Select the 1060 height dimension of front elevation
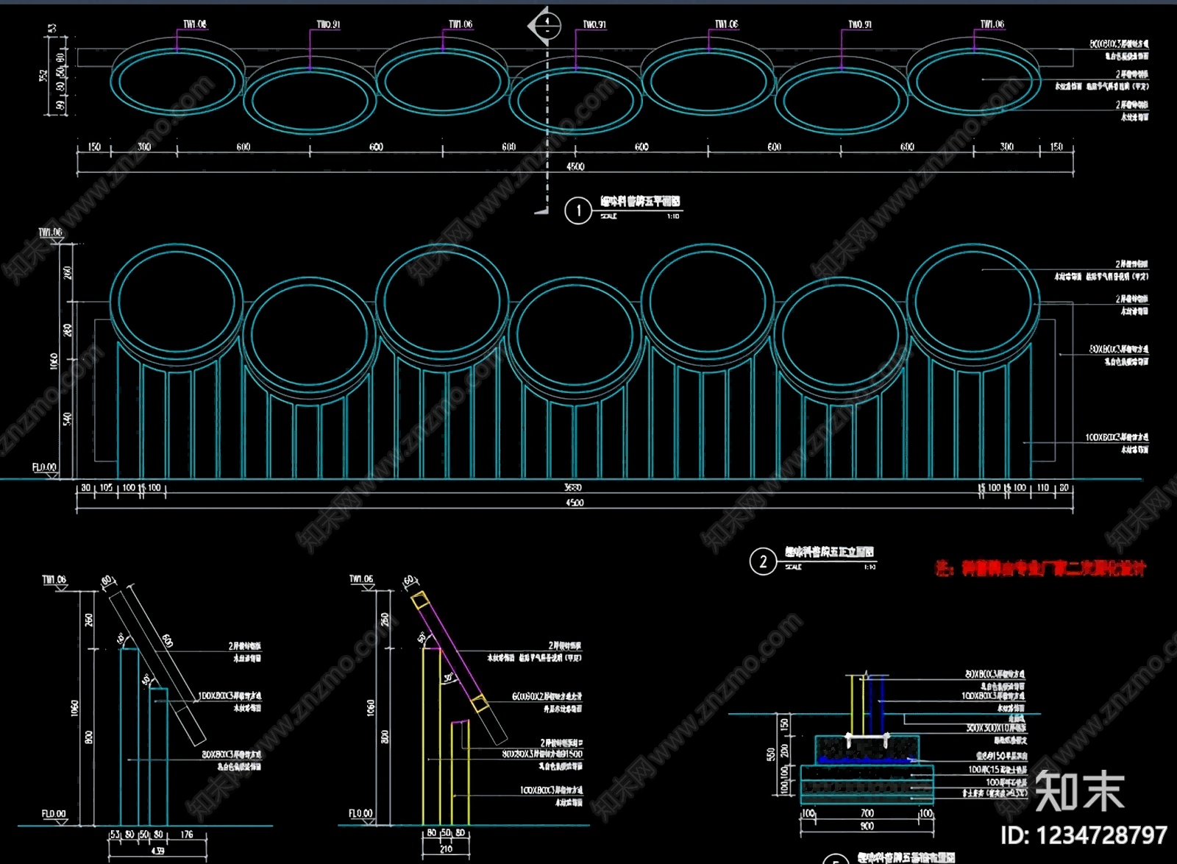This screenshot has height=864, width=1177. tap(54, 362)
